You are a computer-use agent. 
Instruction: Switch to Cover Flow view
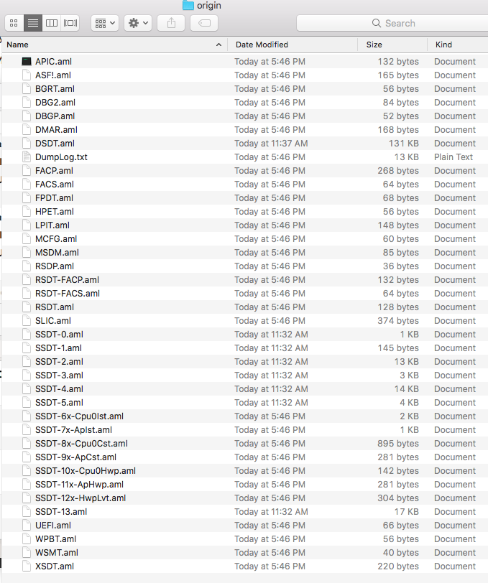point(70,23)
